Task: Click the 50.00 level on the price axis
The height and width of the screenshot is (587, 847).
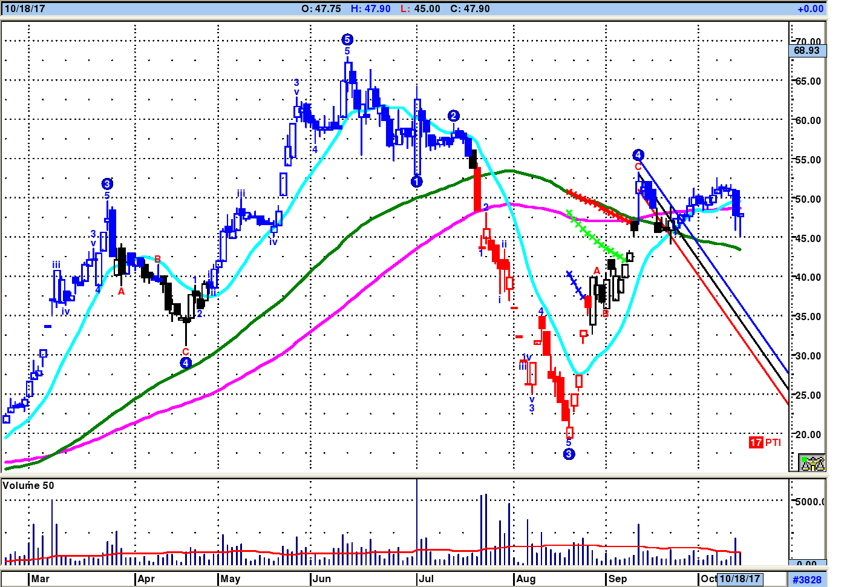Action: tap(808, 199)
